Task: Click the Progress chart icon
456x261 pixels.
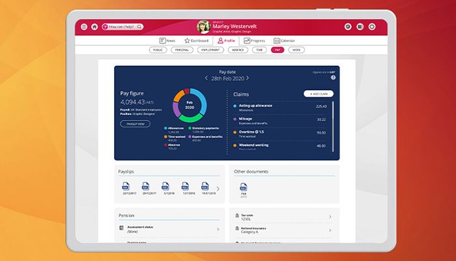Action: [x=247, y=40]
